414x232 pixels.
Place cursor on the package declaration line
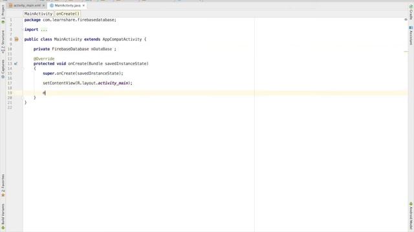pos(71,20)
